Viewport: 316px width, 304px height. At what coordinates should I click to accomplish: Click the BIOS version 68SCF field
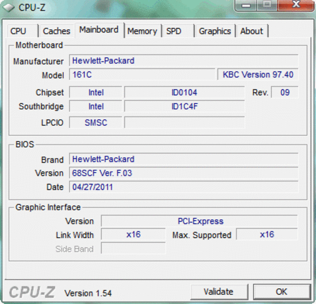(183, 173)
